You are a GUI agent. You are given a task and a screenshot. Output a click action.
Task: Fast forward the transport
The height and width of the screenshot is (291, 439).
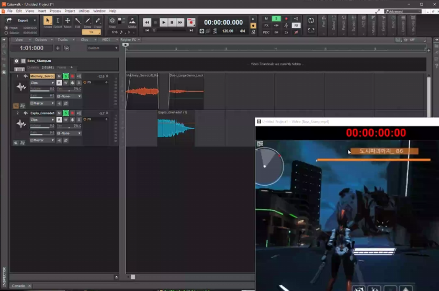coord(180,23)
